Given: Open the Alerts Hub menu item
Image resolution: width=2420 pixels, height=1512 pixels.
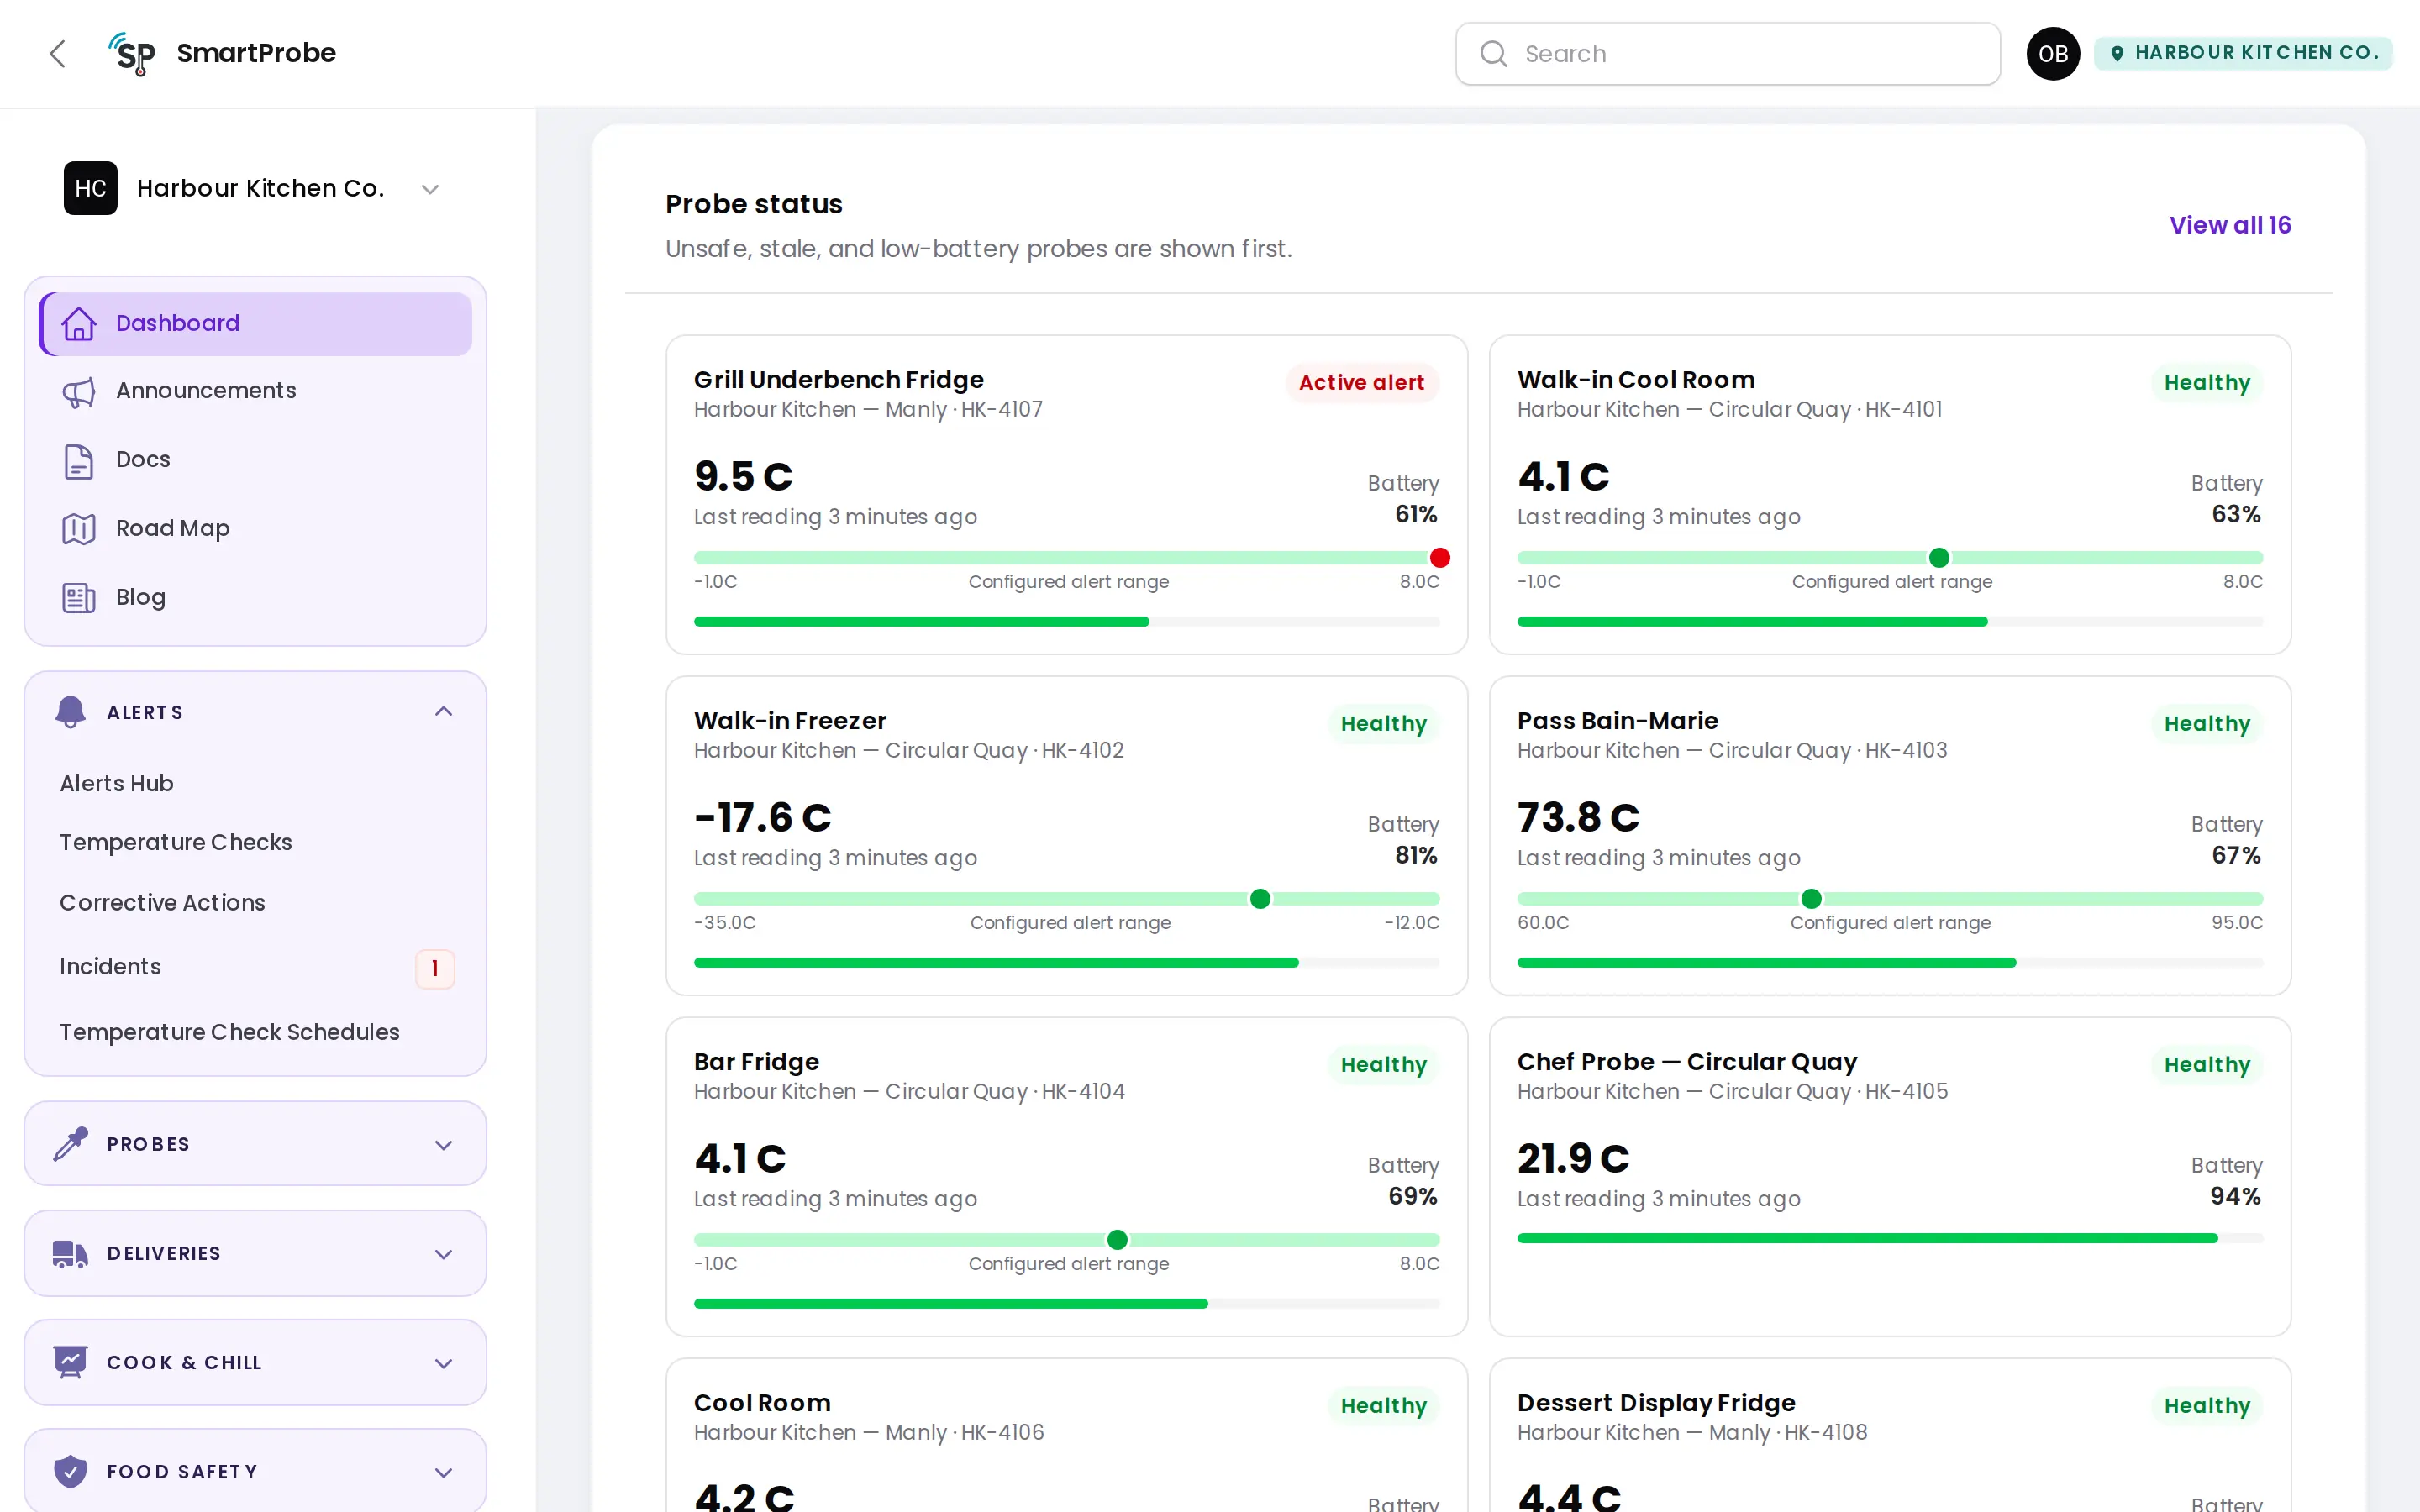Looking at the screenshot, I should (117, 784).
